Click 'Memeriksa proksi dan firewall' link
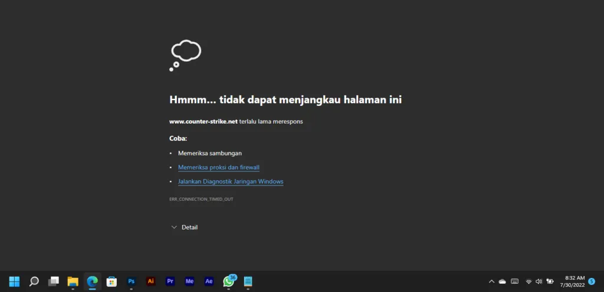 pos(218,167)
